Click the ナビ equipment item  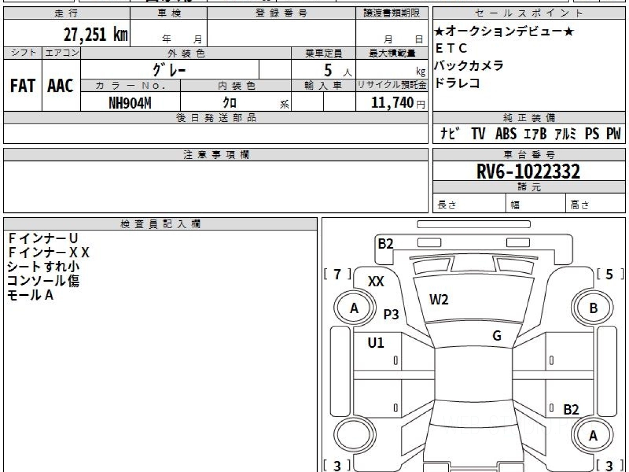click(449, 134)
